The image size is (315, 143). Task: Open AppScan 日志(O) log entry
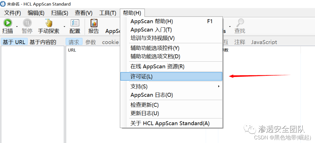171,95
